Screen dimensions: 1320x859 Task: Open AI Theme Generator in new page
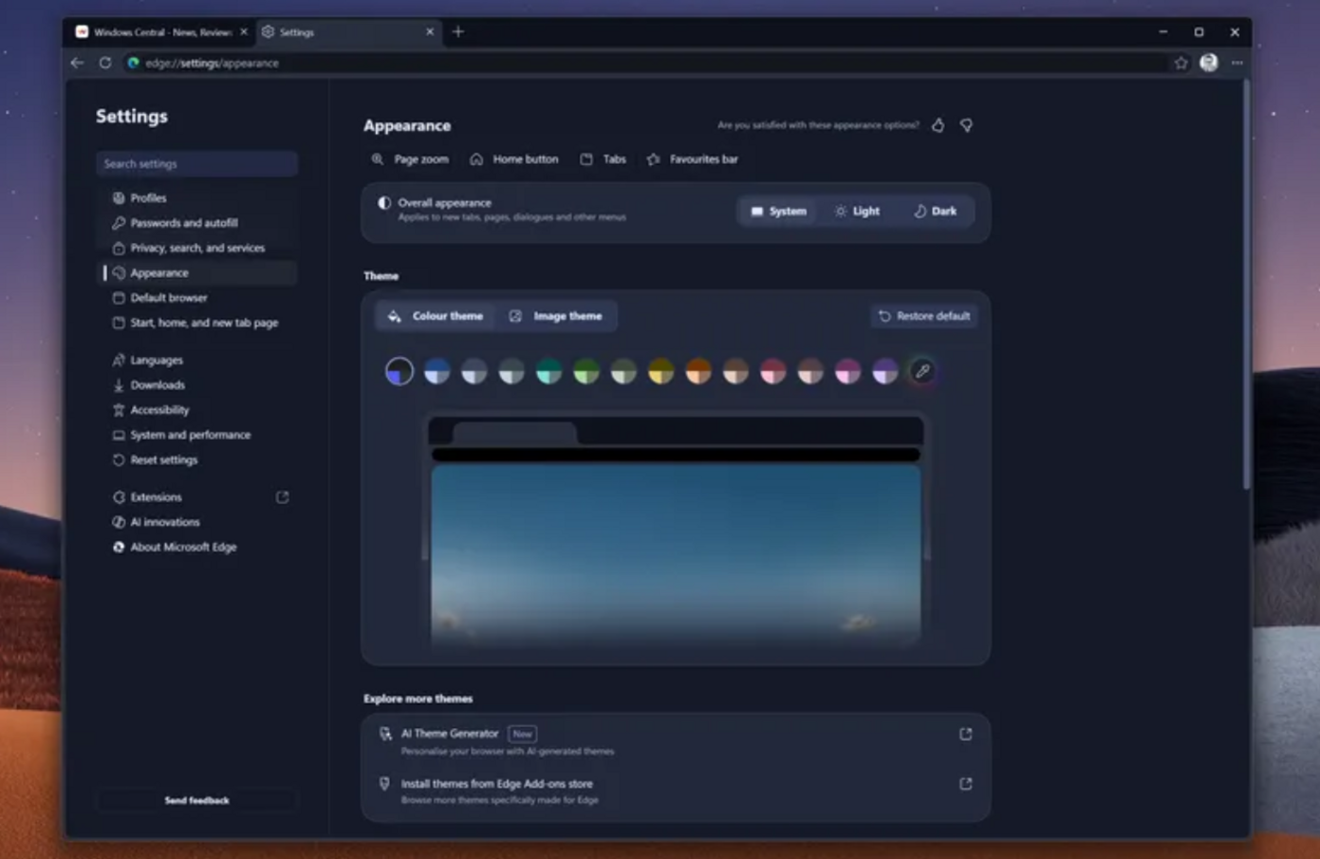[x=965, y=733]
